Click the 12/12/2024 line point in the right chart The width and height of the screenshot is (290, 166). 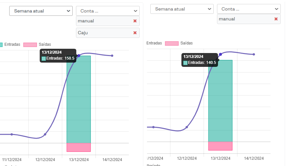pyautogui.click(x=187, y=127)
